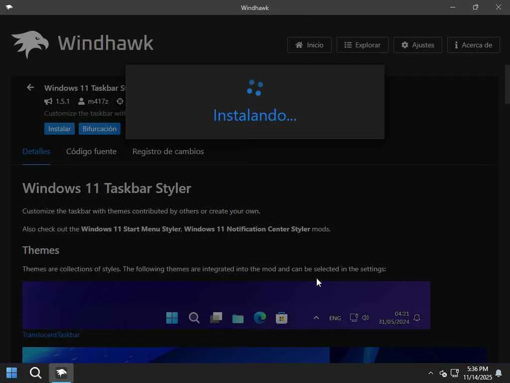Click the Windows 11 Start Menu Styler text
Image resolution: width=510 pixels, height=383 pixels.
tap(131, 229)
